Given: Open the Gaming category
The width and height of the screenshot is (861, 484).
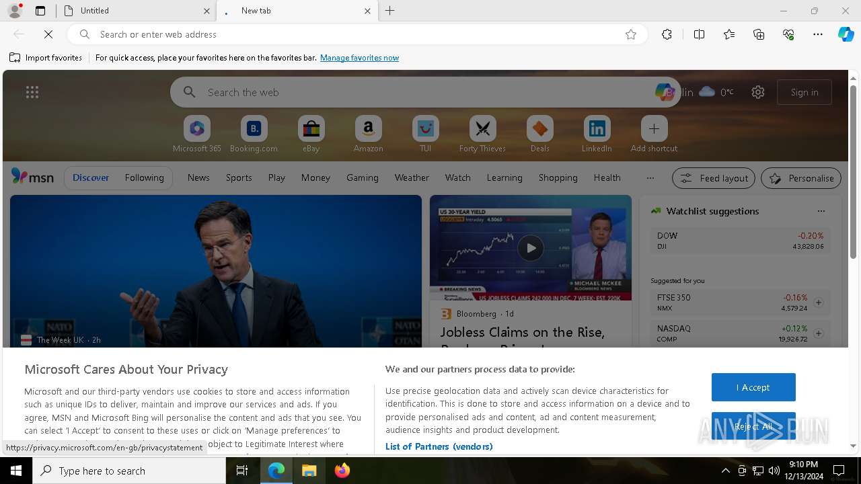Looking at the screenshot, I should pyautogui.click(x=363, y=177).
